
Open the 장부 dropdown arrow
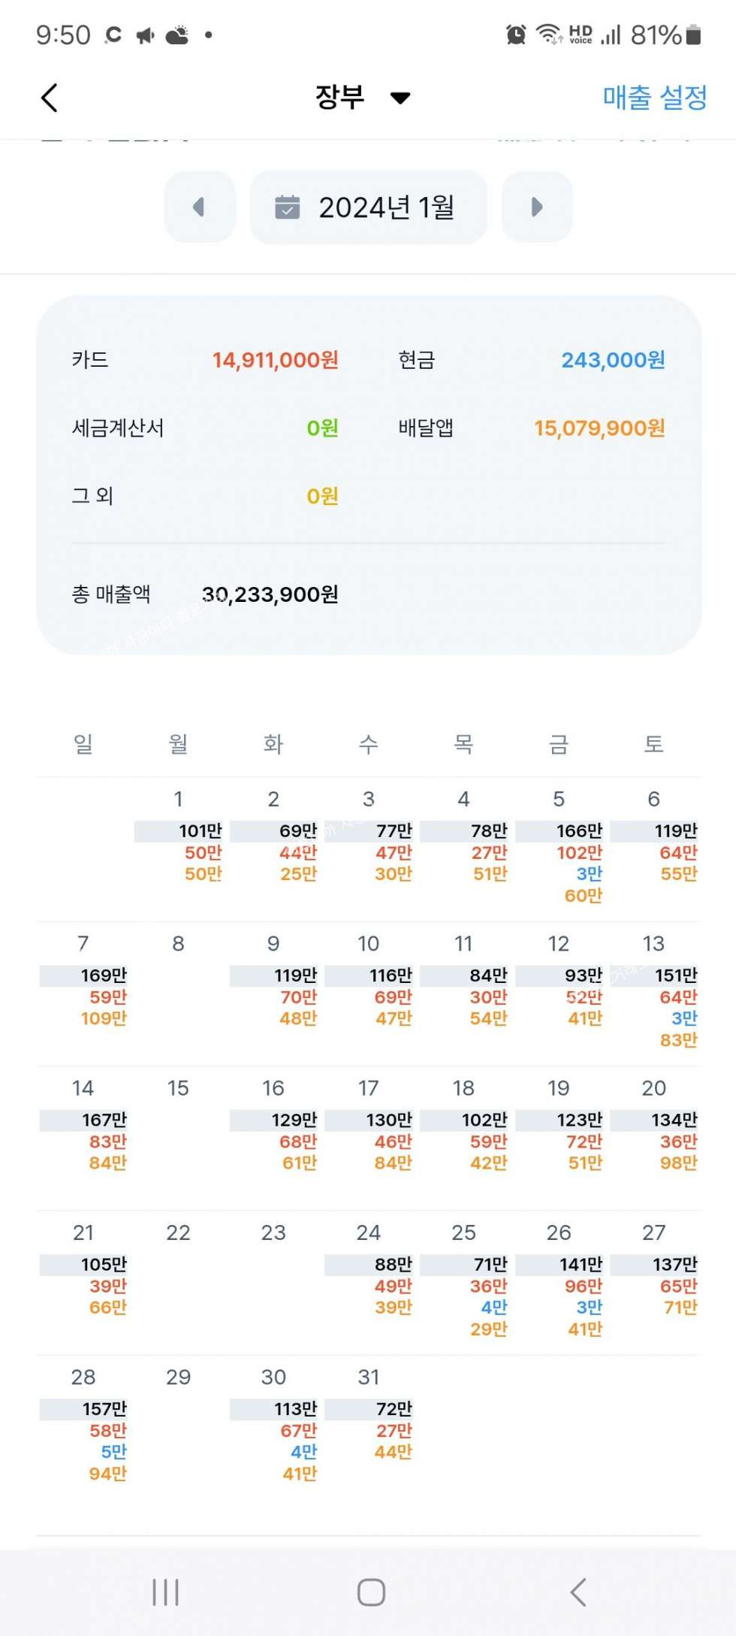pos(400,98)
